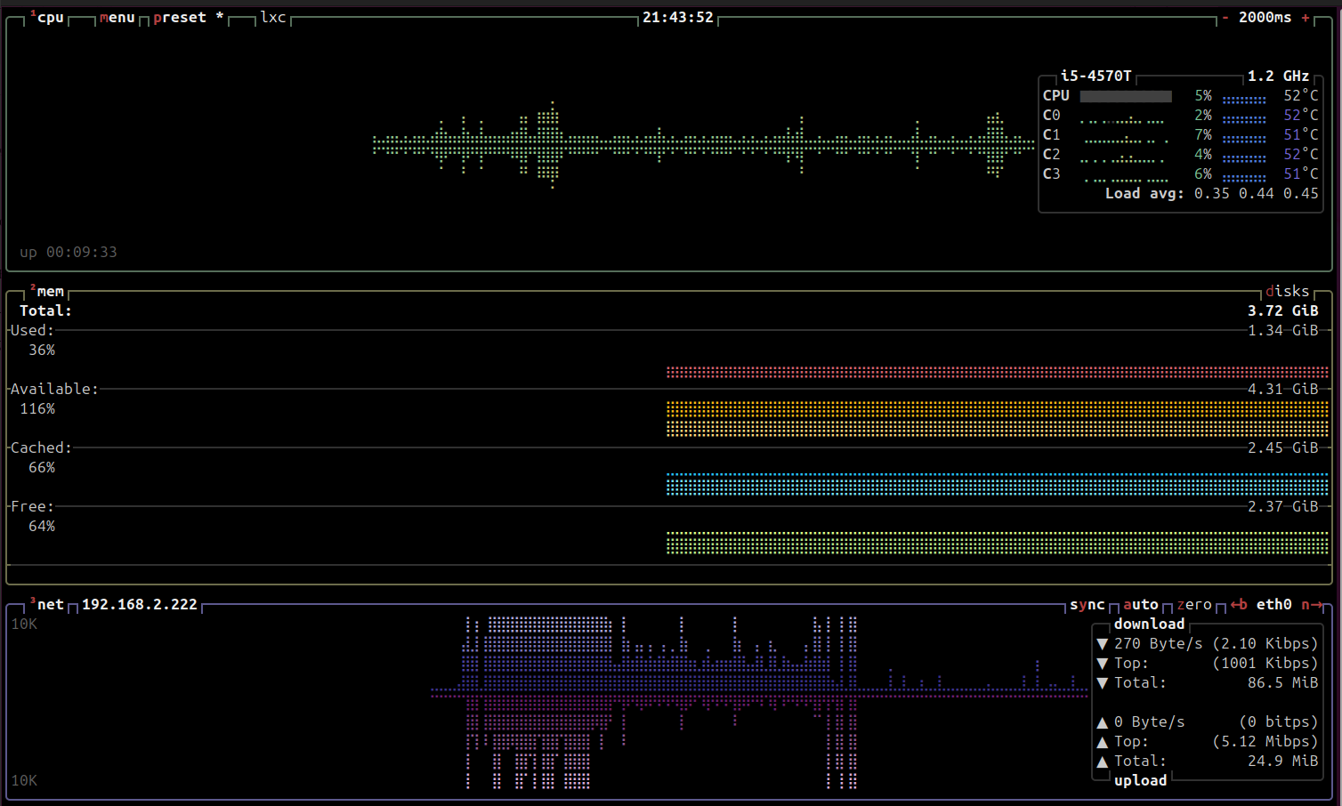The height and width of the screenshot is (806, 1342).
Task: Click the download arrow next to 270 Byte/s
Action: click(1103, 644)
